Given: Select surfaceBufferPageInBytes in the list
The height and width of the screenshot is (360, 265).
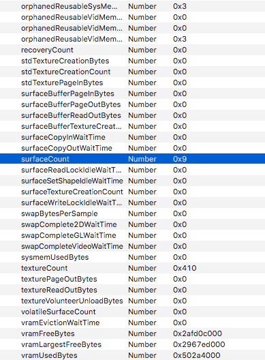Looking at the screenshot, I should (x=132, y=93).
